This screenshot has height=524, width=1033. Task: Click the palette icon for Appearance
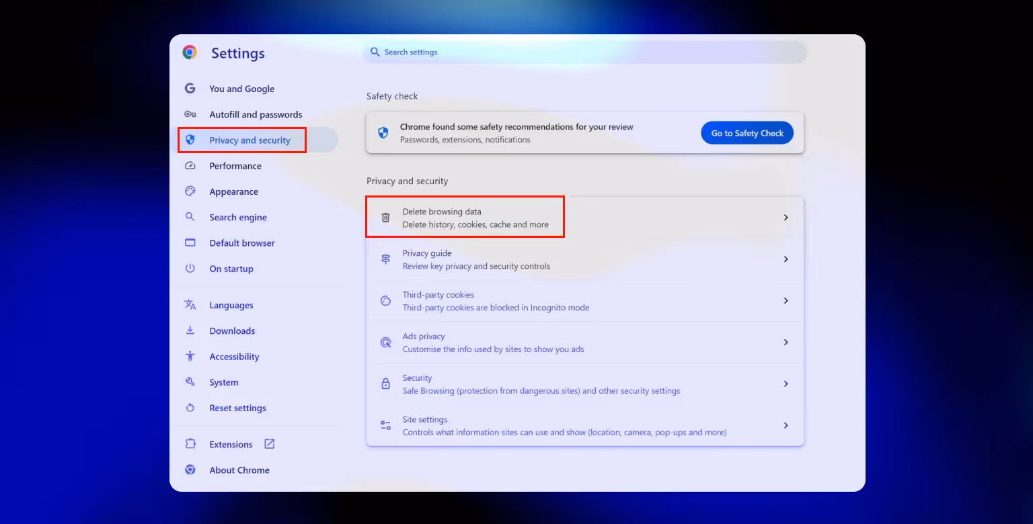click(x=190, y=191)
